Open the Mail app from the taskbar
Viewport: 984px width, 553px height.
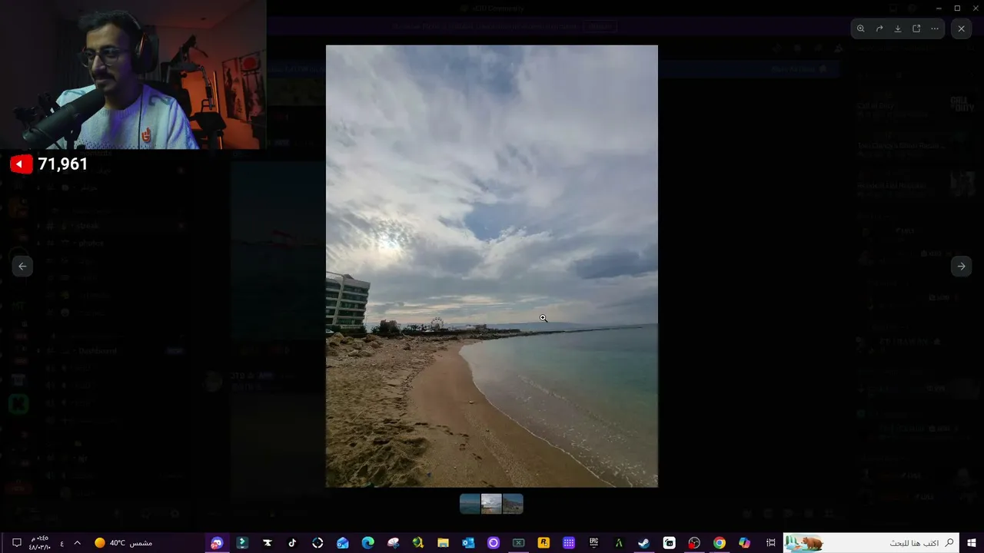click(x=343, y=543)
